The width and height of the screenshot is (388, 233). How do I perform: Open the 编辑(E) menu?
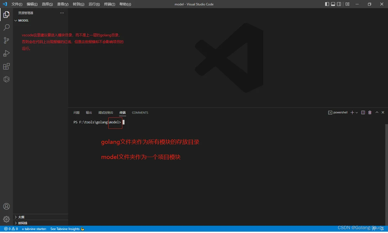click(x=32, y=4)
